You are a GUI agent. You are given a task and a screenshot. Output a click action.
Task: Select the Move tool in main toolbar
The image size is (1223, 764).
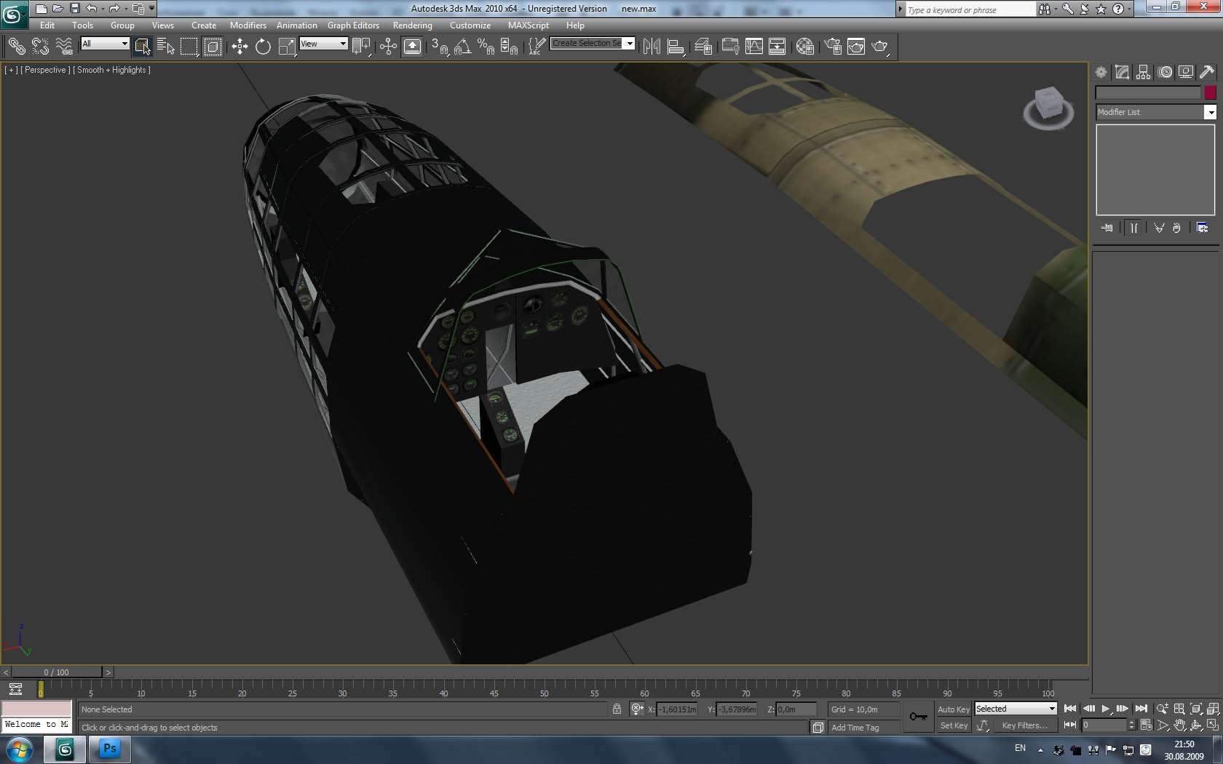240,47
